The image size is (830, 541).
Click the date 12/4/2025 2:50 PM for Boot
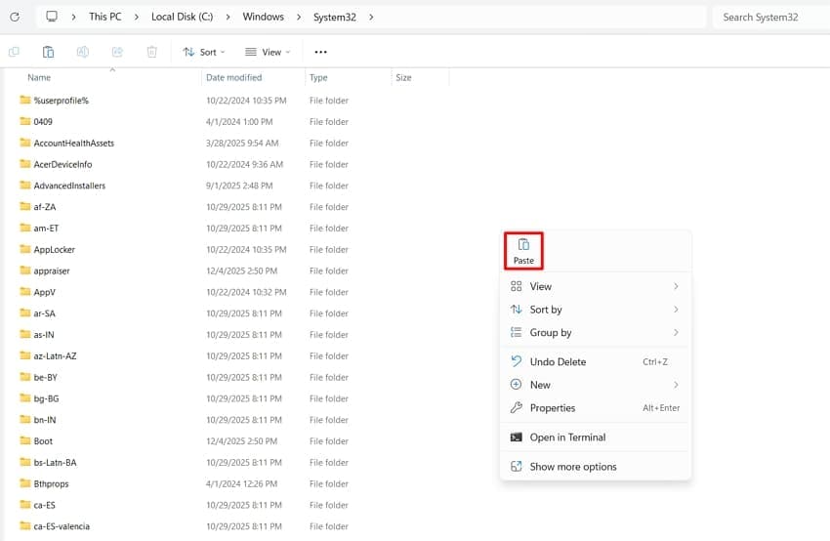[x=241, y=441]
